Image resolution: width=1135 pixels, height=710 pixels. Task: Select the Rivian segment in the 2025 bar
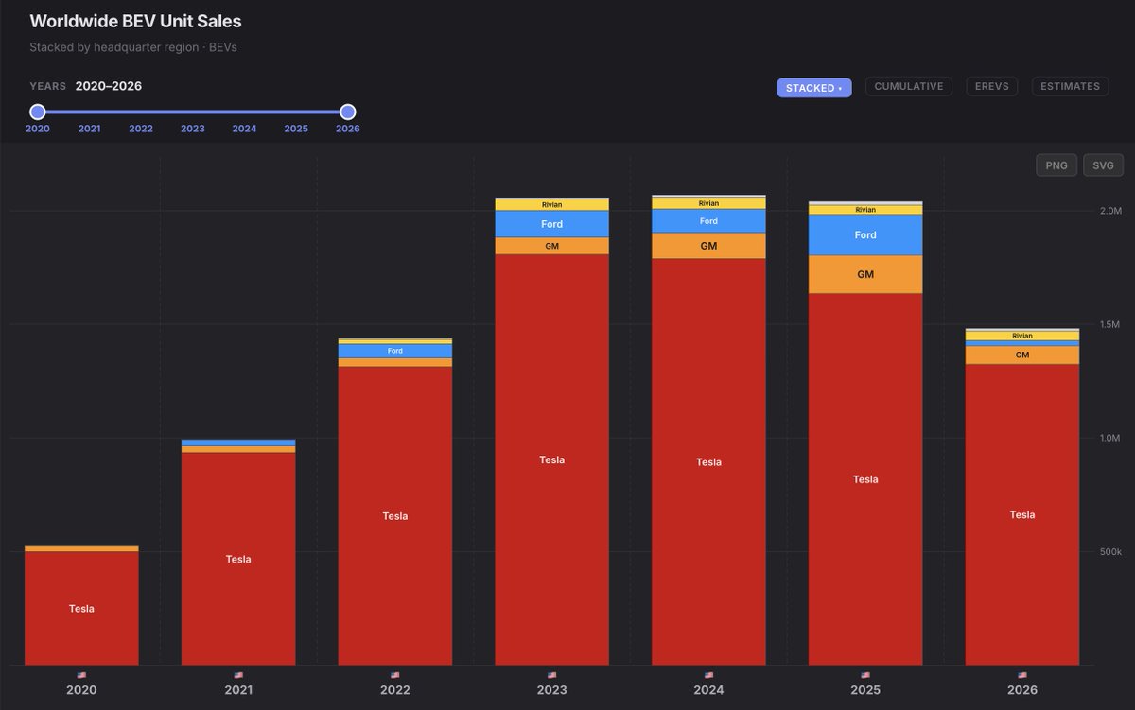tap(865, 210)
